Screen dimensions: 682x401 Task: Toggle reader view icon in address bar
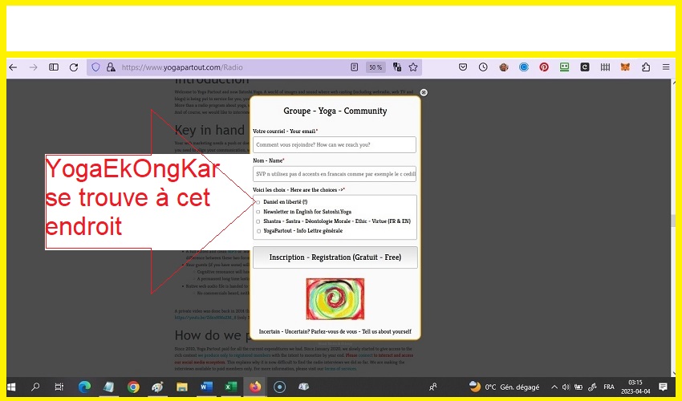pos(355,67)
